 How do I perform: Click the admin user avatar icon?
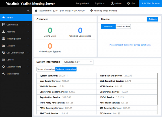point(112,4)
